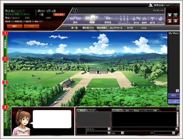This screenshot has width=183, height=139.
Task: Click the info (i) icon
Action: click(76, 11)
